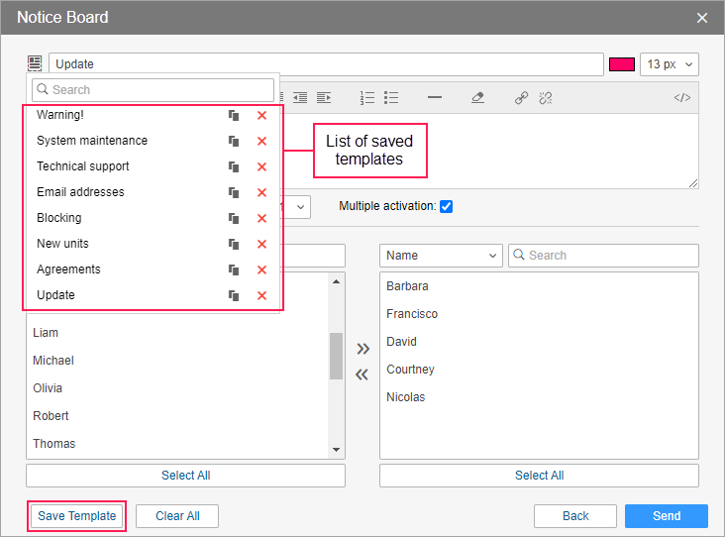
Task: Toggle the Multiple activation checkbox
Action: (446, 206)
